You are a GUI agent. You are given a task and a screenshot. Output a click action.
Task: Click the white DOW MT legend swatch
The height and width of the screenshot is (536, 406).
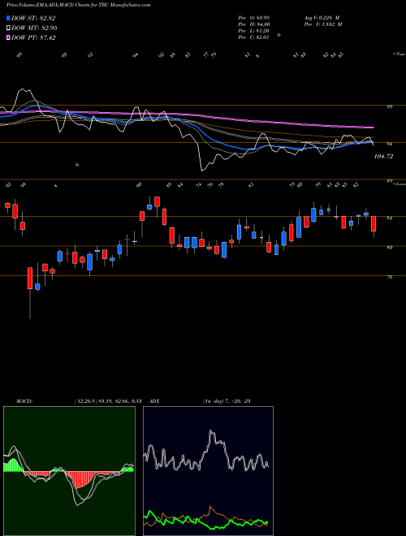(8, 28)
